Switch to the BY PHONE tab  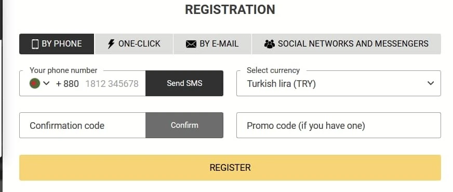click(57, 44)
